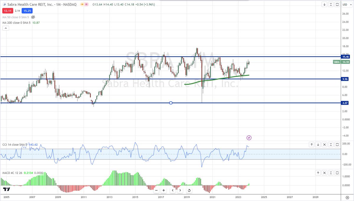Image resolution: width=354 pixels, height=201 pixels.
Task: Click the purple lightning event marker
Action: (249, 138)
